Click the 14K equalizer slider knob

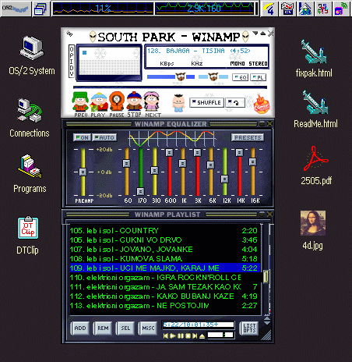[239, 152]
